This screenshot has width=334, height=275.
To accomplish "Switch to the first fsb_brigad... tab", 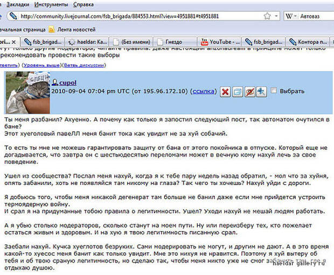I will [43, 42].
